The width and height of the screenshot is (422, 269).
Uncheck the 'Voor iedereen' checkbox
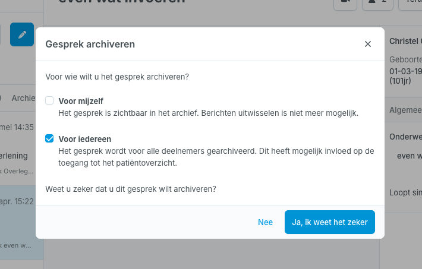(x=49, y=138)
